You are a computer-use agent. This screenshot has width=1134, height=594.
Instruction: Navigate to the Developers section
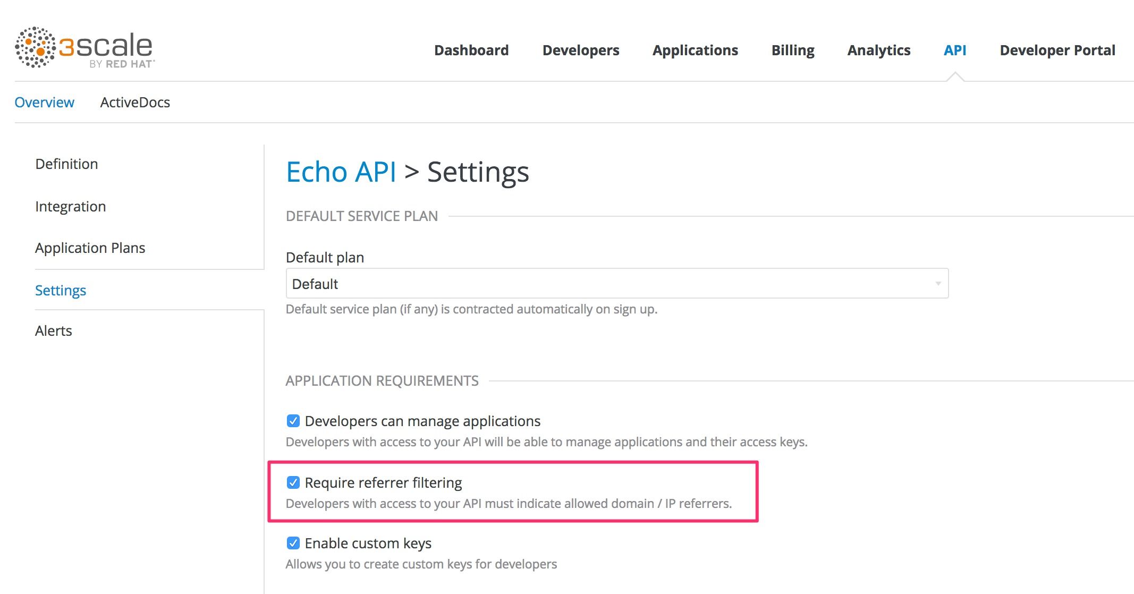[x=580, y=50]
